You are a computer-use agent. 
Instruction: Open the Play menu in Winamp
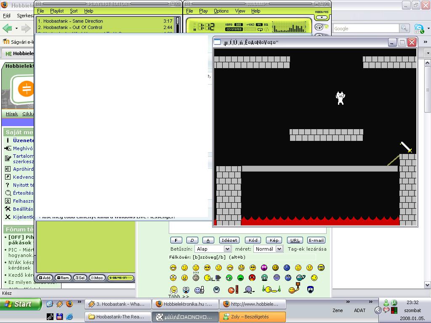(x=203, y=11)
